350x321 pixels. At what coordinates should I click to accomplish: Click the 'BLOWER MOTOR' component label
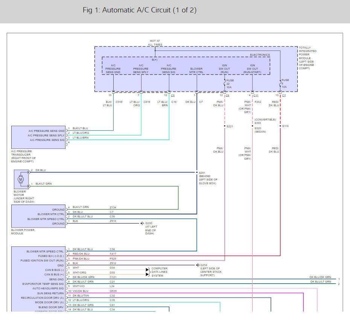(20, 193)
